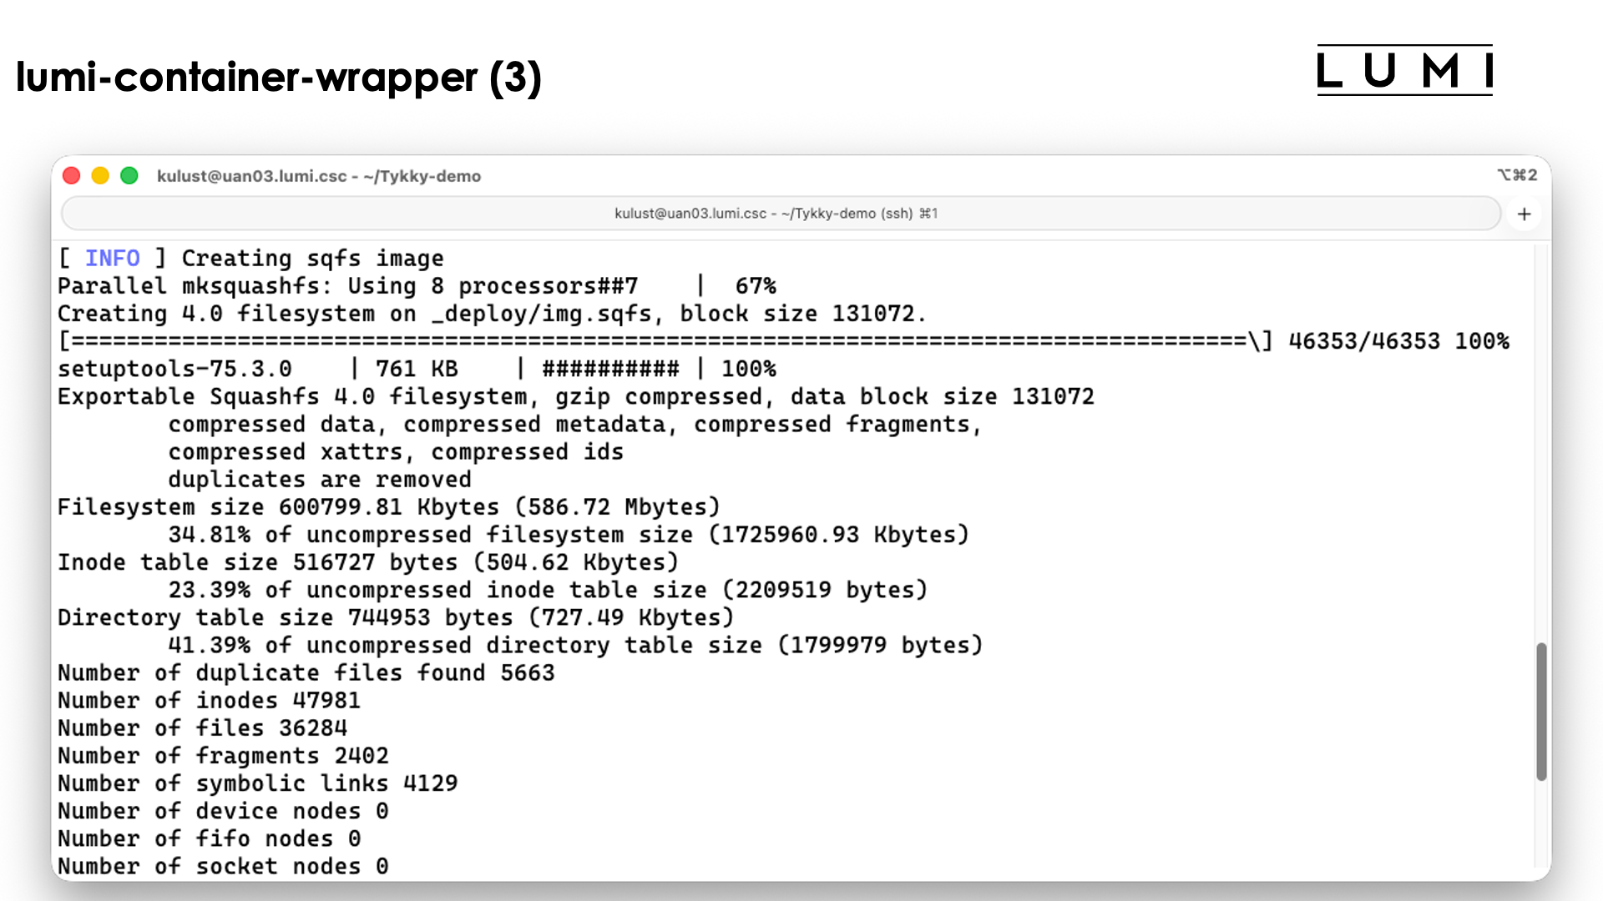Click the LUMI logo in the top right
The width and height of the screenshot is (1603, 901).
1405,71
